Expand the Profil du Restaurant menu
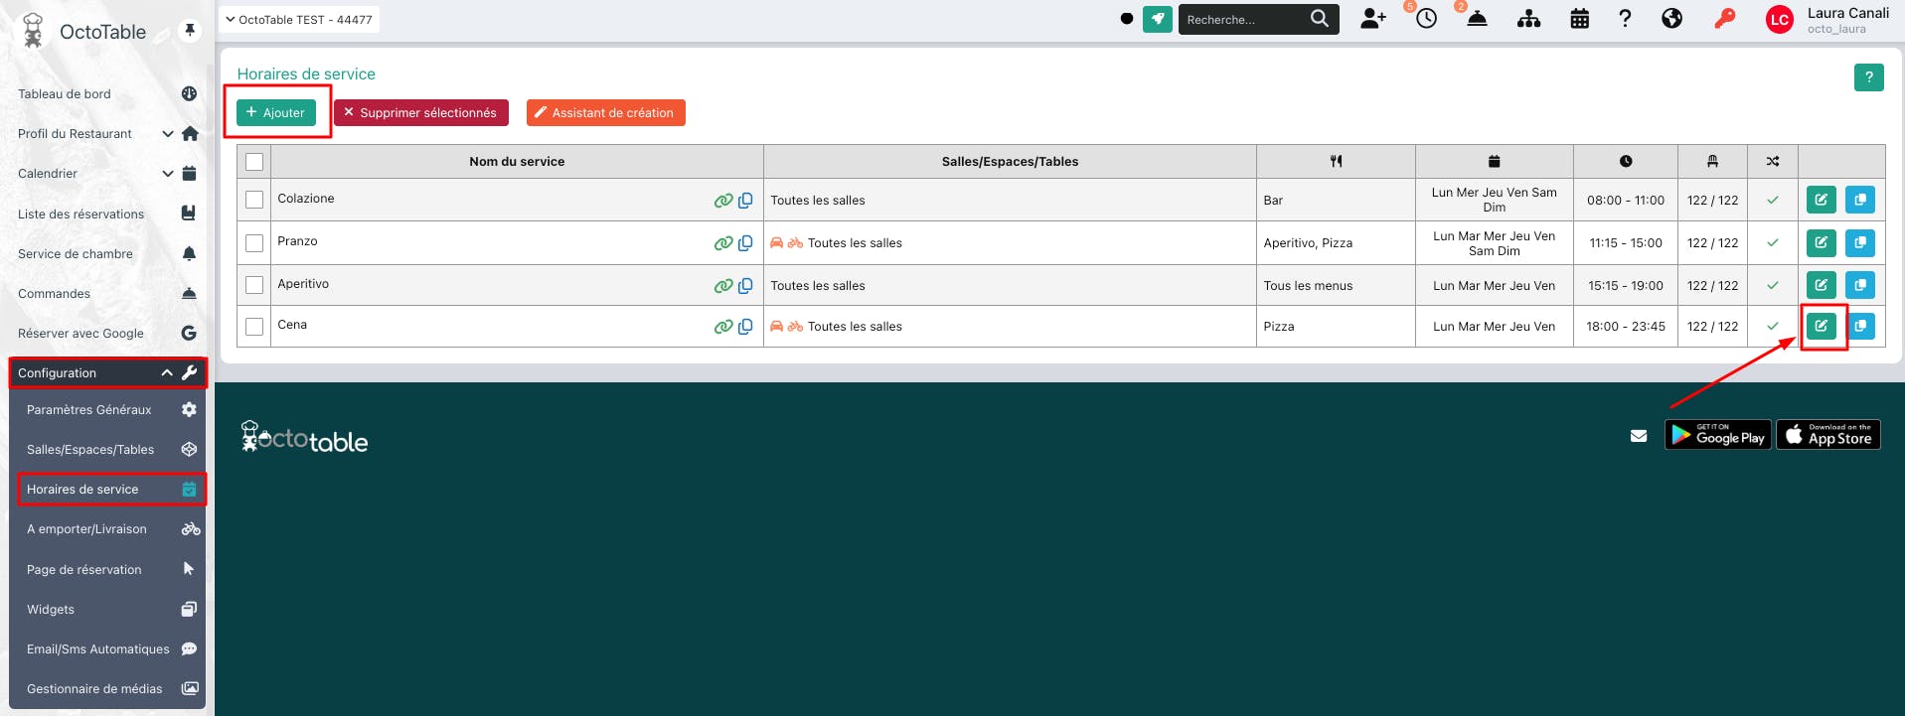The image size is (1905, 716). point(107,134)
